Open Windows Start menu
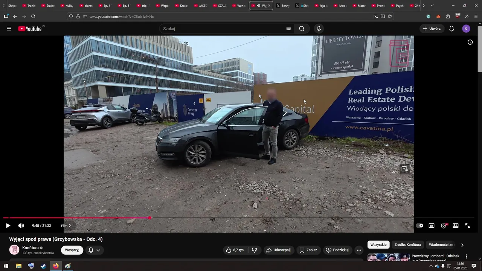 pos(6,266)
